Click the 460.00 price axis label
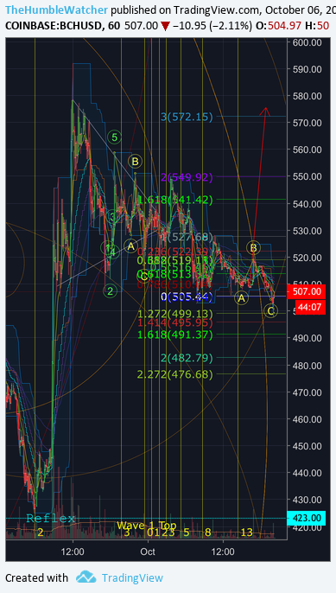Image resolution: width=336 pixels, height=593 pixels. pos(307,419)
